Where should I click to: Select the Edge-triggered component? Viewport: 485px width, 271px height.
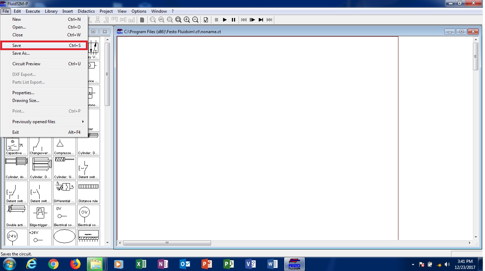tap(40, 216)
